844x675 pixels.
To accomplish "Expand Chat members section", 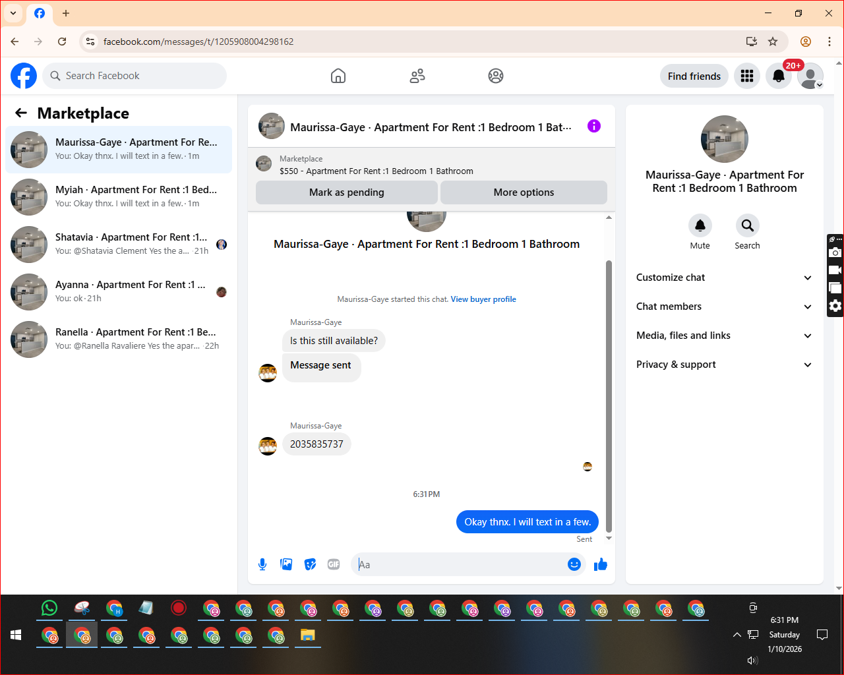I will 724,307.
